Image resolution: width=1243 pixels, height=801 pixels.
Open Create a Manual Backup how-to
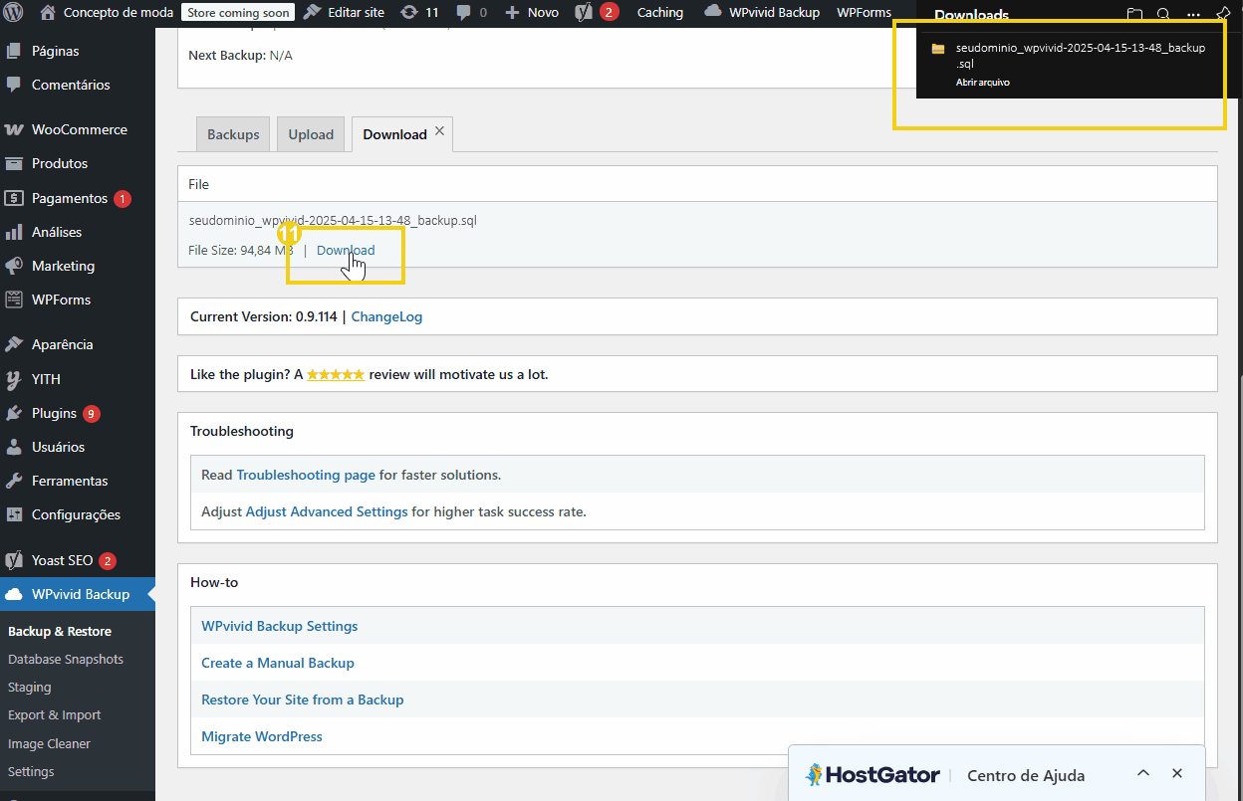(278, 663)
